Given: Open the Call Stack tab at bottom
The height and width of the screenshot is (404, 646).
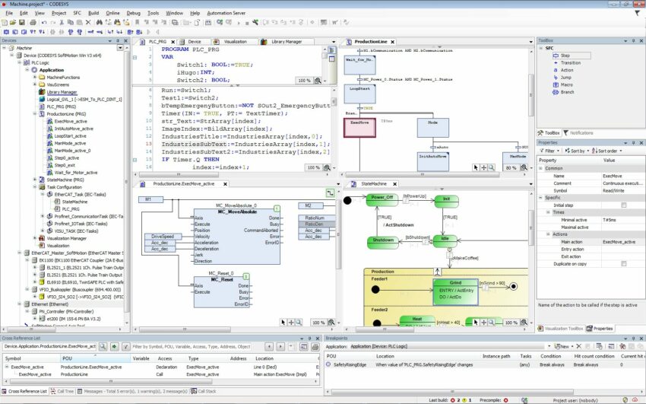Looking at the screenshot, I should (x=204, y=391).
